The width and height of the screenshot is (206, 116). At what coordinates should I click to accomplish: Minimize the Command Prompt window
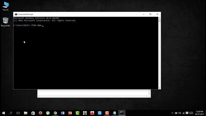click(x=144, y=14)
